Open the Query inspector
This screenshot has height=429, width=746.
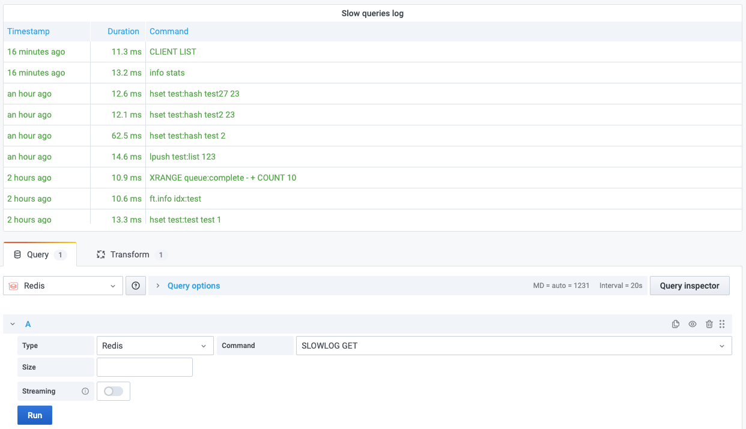click(x=690, y=286)
